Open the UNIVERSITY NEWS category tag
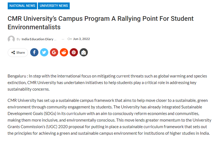219x141 pixels. click(x=54, y=6)
